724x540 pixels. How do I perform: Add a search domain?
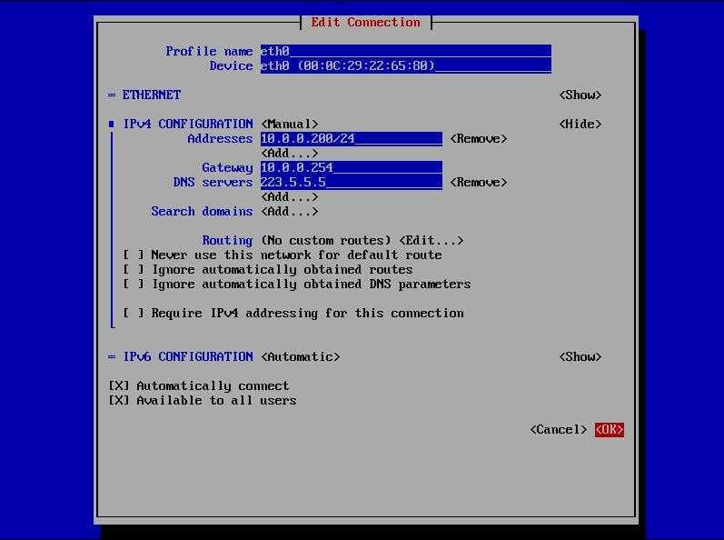tap(290, 211)
